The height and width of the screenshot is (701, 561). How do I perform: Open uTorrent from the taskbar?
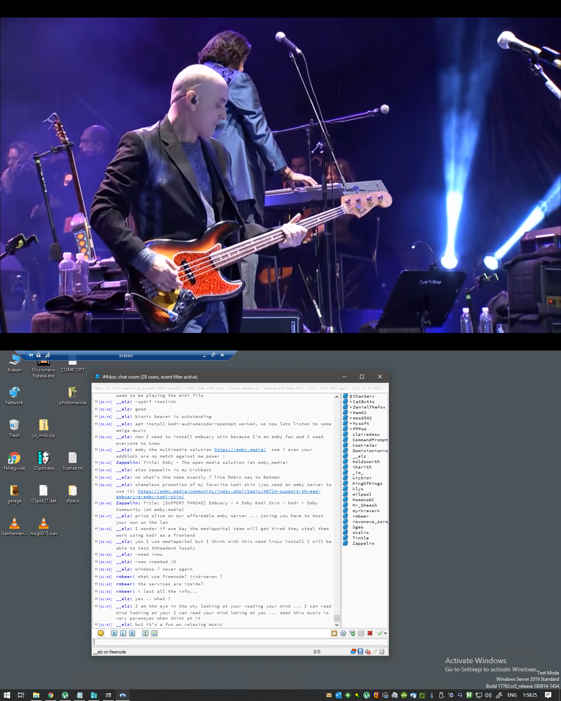(65, 695)
